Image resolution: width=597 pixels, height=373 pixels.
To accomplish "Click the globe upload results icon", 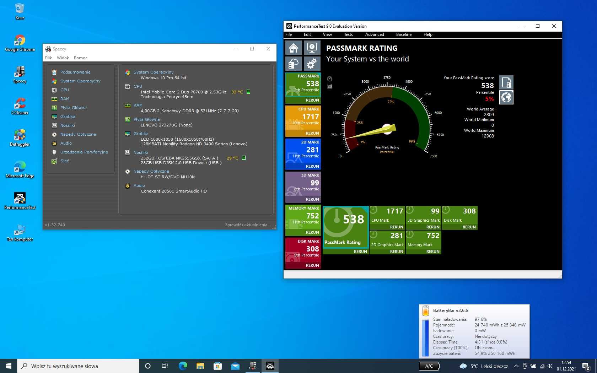I will tap(506, 97).
